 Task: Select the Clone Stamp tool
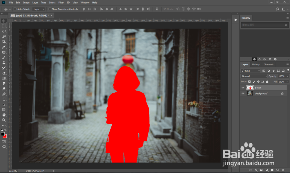pos(4,63)
